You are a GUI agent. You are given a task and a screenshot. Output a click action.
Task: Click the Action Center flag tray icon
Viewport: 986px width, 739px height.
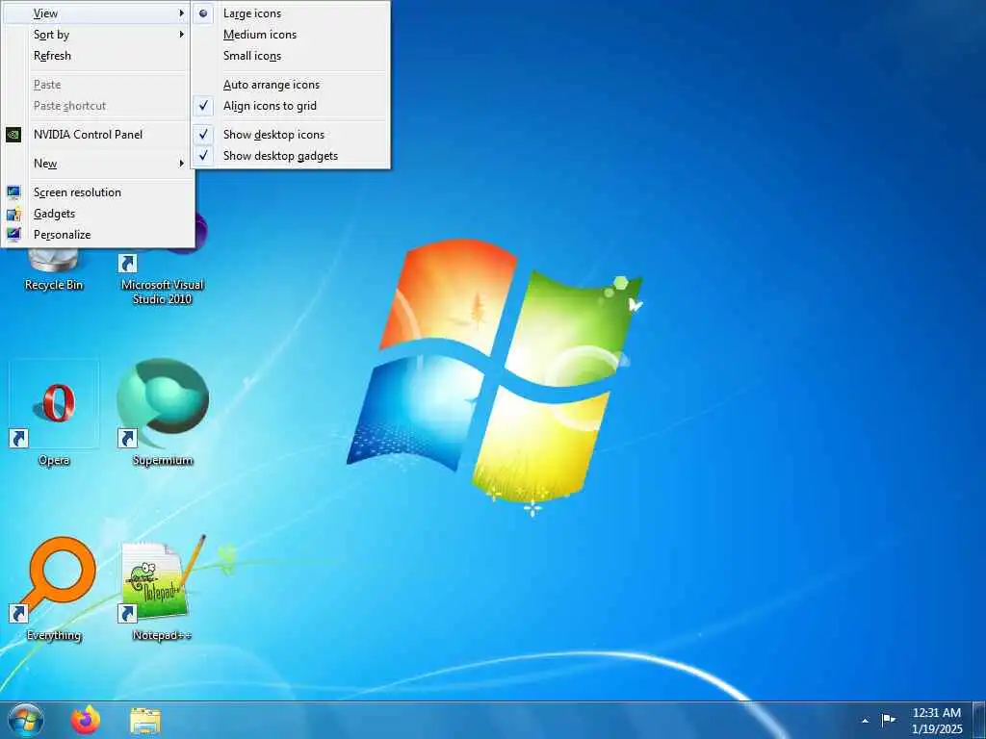pos(888,720)
